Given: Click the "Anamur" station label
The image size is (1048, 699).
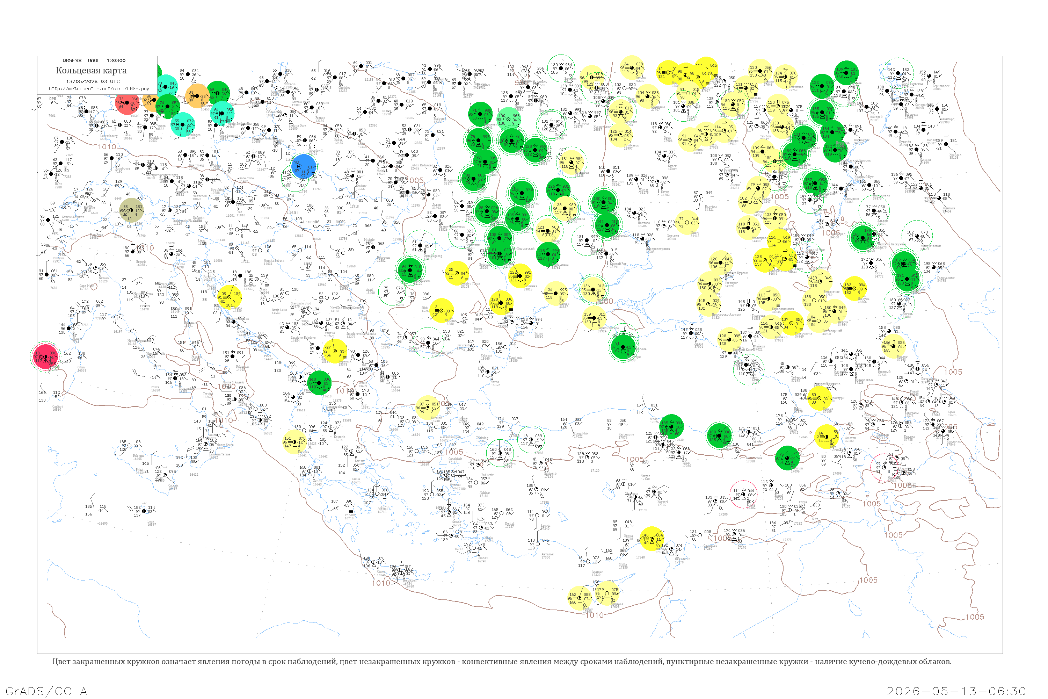Looking at the screenshot, I should pos(597,571).
